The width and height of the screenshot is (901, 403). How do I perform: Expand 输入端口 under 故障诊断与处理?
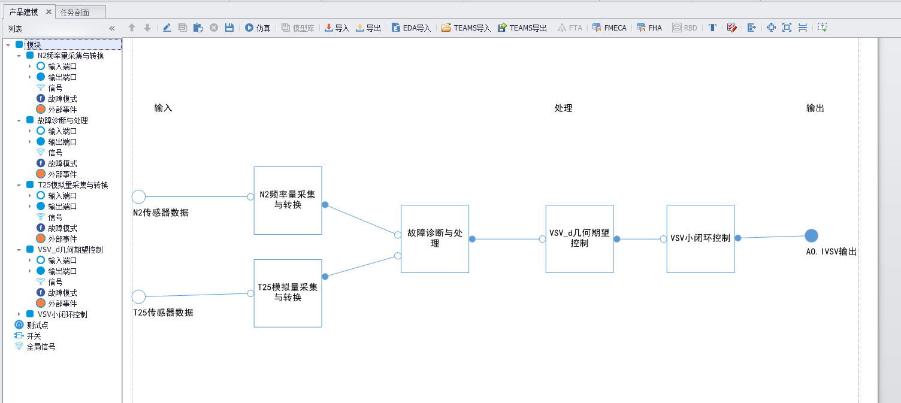pyautogui.click(x=30, y=131)
